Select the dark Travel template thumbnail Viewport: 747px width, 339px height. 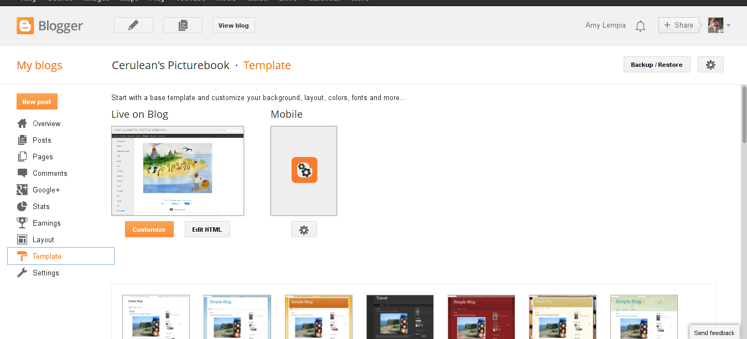[x=400, y=317]
